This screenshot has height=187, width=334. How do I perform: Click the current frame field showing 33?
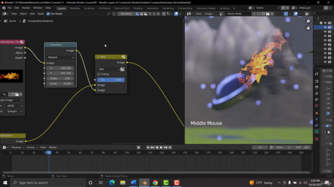point(260,148)
